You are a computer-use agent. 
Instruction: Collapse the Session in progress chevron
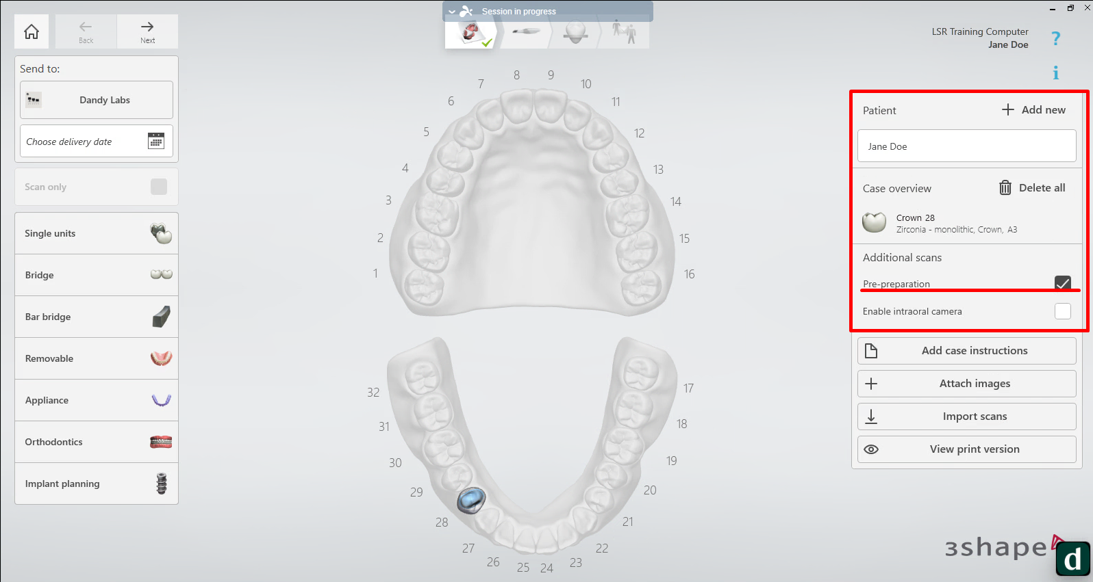pyautogui.click(x=452, y=12)
